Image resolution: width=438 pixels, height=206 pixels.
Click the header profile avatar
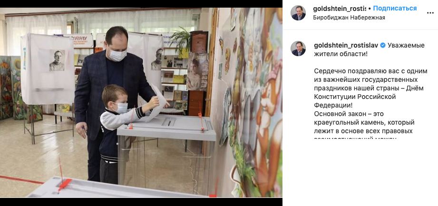298,13
